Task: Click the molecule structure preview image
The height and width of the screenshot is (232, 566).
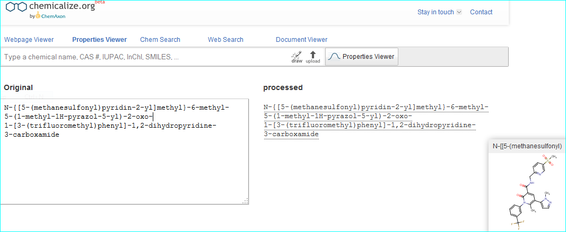Action: 527,192
